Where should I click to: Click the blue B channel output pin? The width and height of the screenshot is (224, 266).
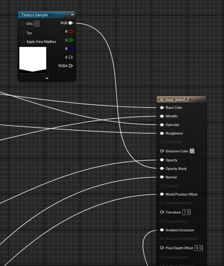pos(70,48)
